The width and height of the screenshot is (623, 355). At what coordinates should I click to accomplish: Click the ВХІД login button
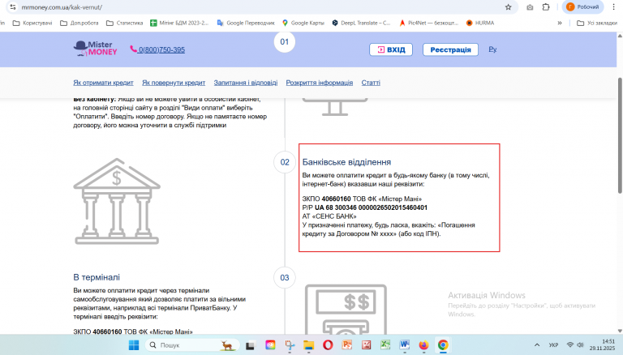[391, 49]
